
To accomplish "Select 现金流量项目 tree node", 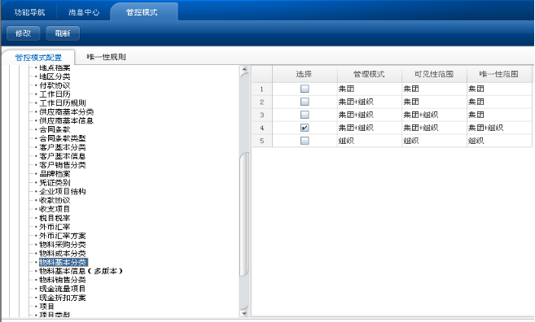I will [63, 289].
